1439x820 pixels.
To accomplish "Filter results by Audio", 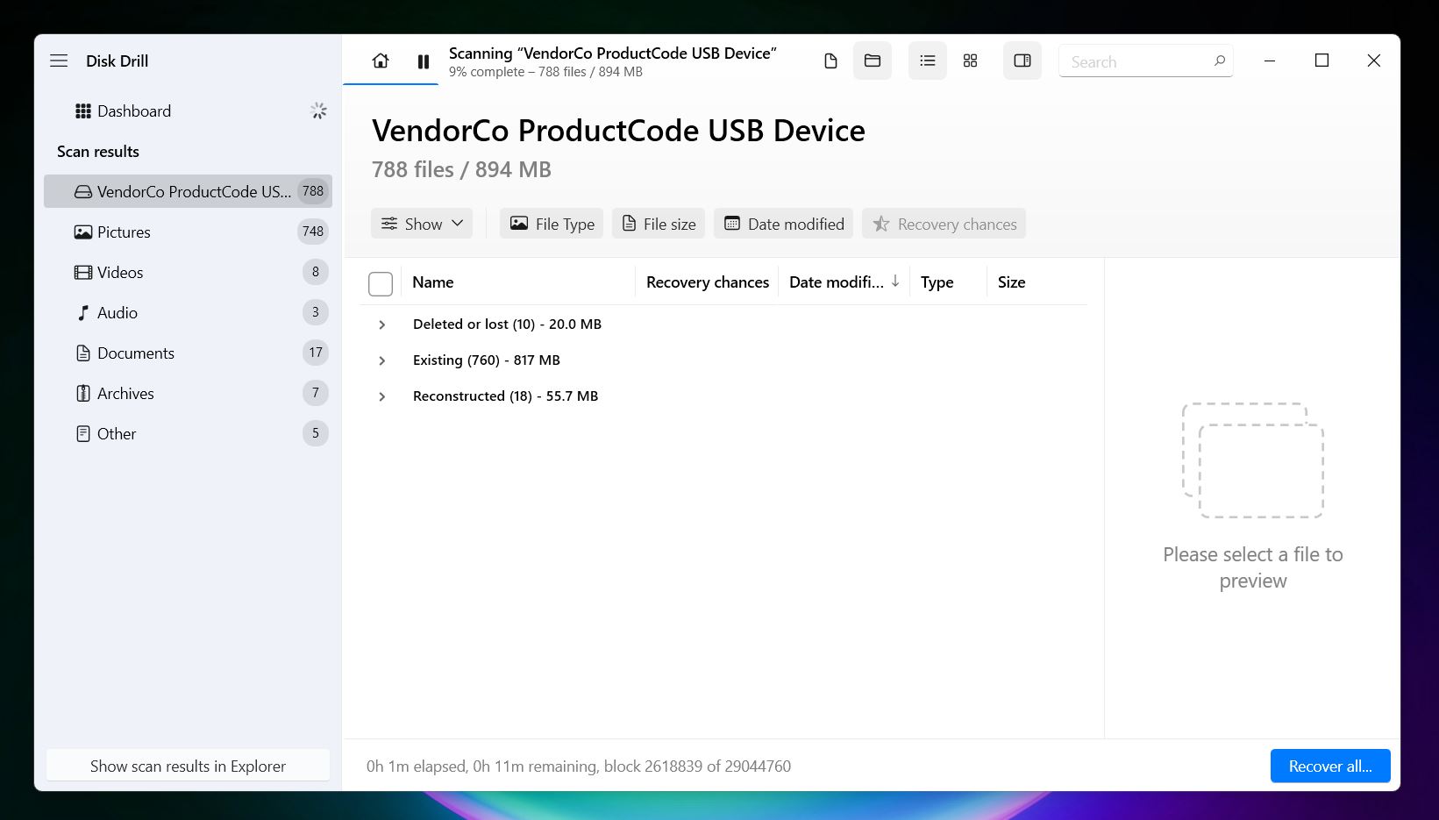I will pos(189,312).
